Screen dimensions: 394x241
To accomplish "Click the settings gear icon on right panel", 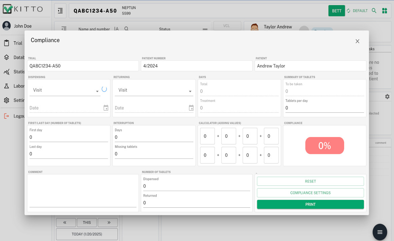I will (387, 97).
